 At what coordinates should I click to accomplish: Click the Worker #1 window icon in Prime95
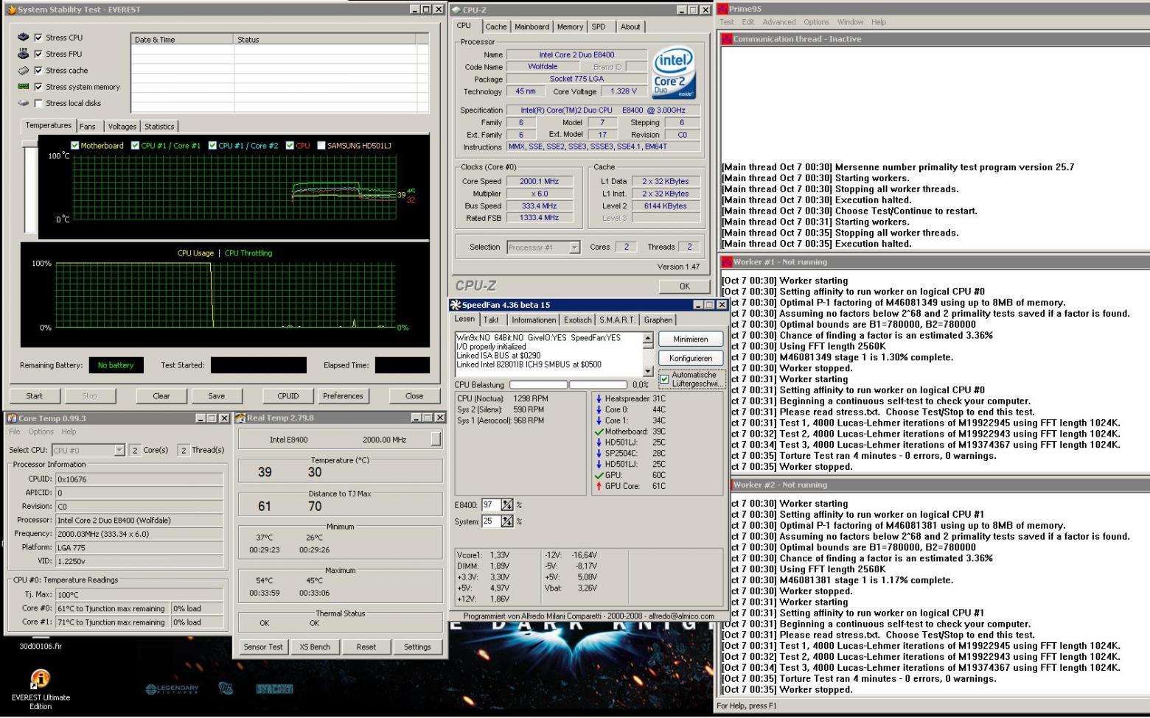[727, 261]
